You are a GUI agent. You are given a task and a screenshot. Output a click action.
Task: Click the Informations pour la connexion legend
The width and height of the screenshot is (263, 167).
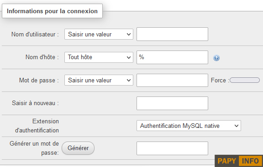[x=52, y=11]
